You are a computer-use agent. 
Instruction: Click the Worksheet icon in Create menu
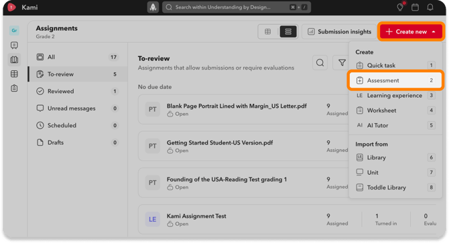click(x=360, y=110)
